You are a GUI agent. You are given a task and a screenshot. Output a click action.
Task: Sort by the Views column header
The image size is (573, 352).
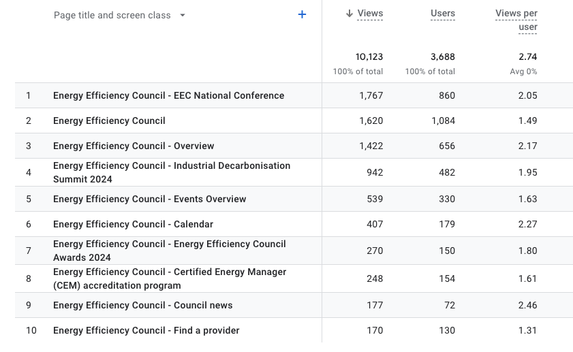(x=370, y=14)
